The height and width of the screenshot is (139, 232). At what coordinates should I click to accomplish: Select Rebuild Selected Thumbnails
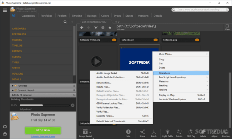pyautogui.click(x=121, y=121)
